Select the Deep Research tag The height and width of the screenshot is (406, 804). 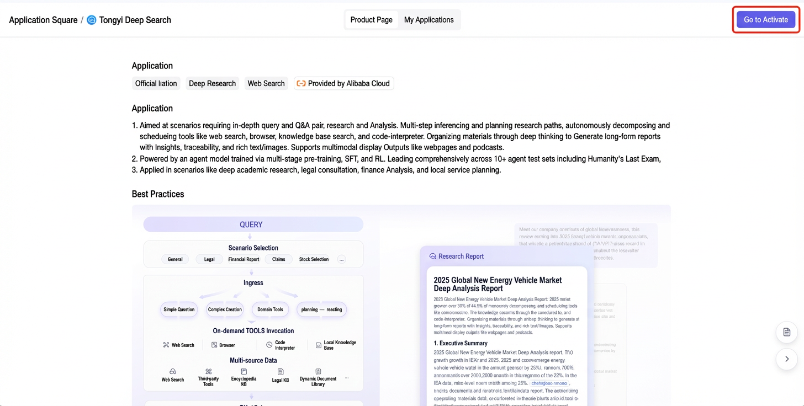tap(212, 83)
